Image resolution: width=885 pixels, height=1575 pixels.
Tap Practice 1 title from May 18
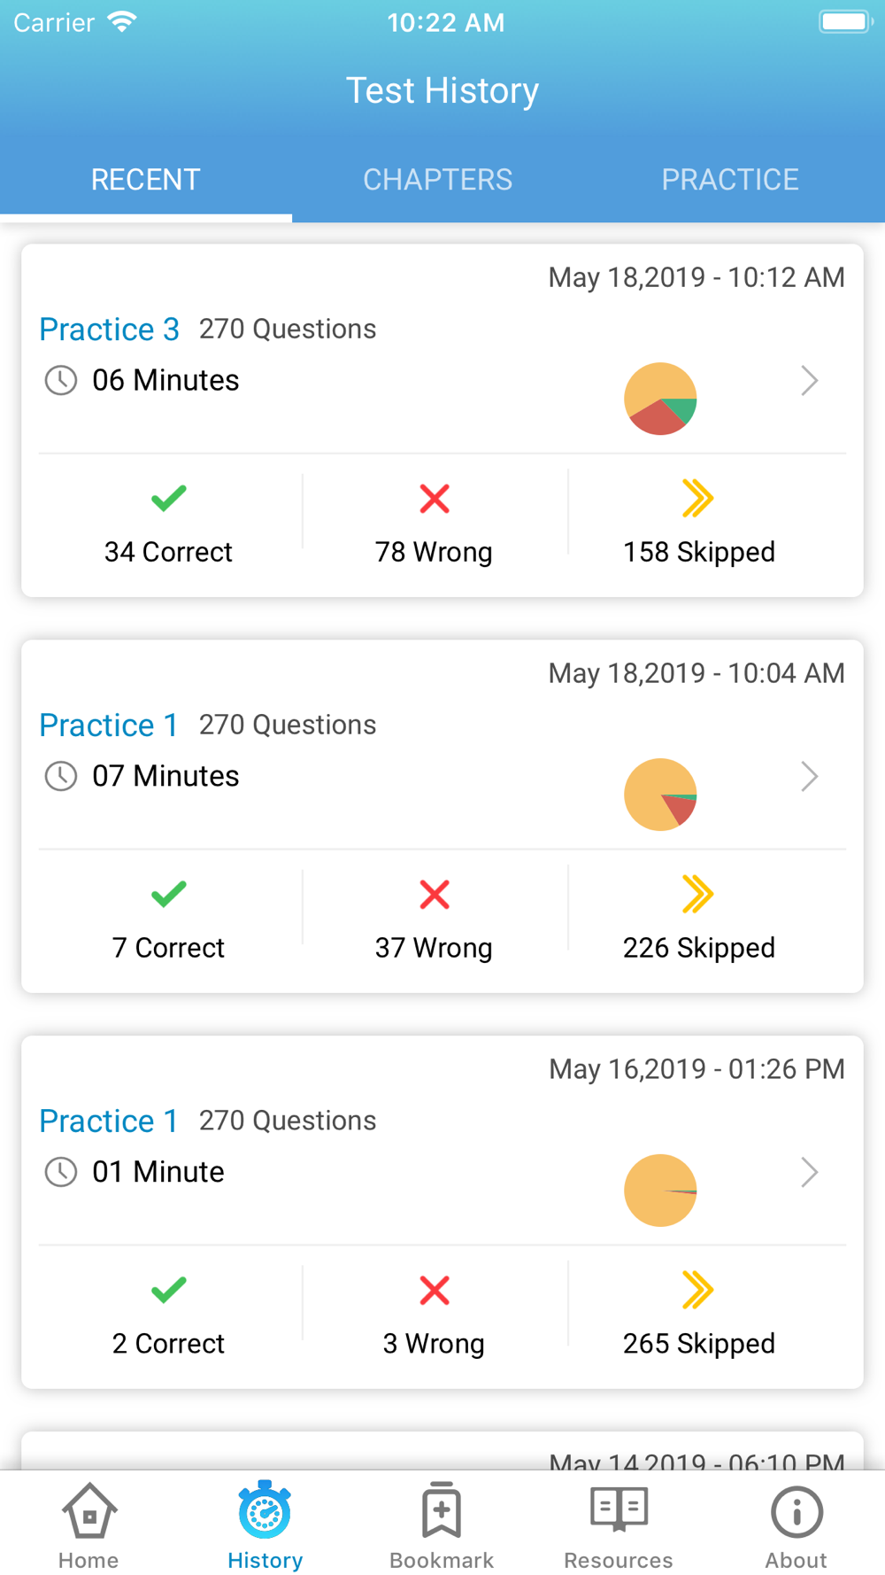click(108, 725)
